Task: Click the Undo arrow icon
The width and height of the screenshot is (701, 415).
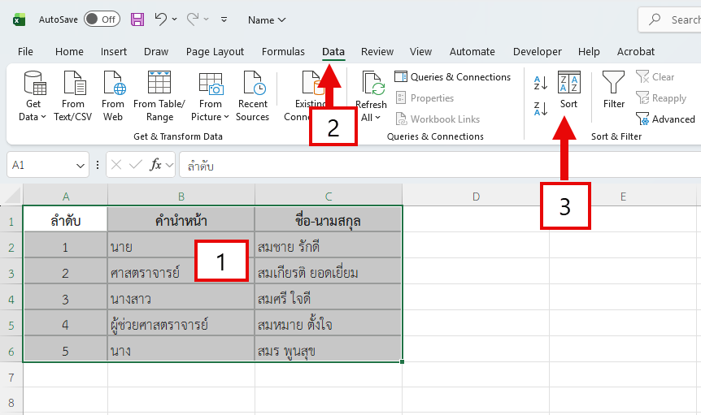Action: [160, 19]
